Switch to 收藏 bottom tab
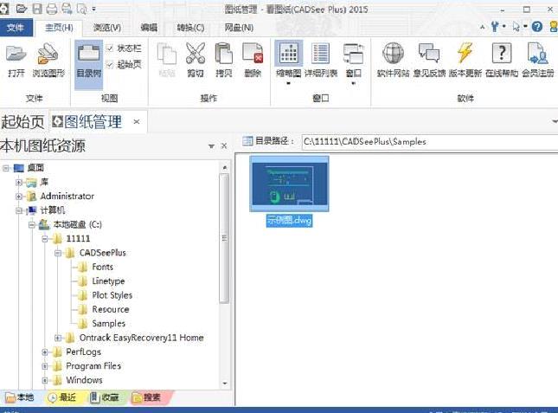 [105, 397]
